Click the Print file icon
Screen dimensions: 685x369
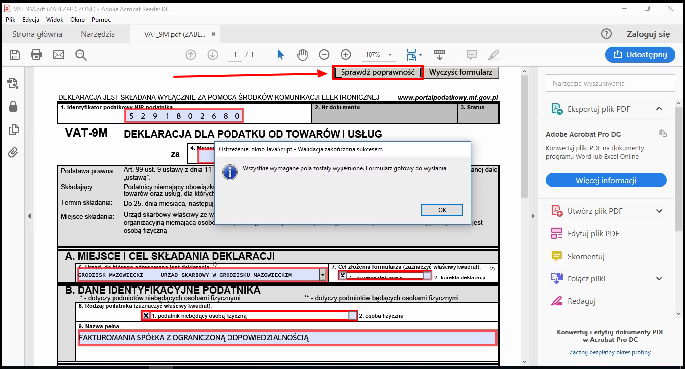tap(36, 54)
